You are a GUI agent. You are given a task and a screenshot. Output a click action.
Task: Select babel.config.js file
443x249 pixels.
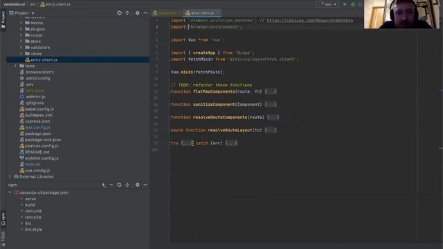[39, 109]
